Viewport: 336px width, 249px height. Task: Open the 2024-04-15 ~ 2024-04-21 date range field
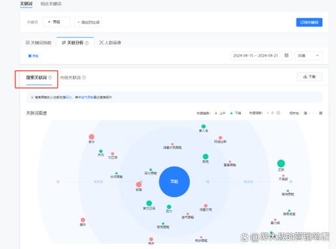[261, 56]
